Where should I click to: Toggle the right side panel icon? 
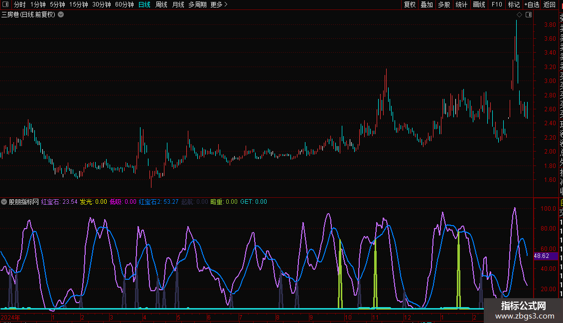coord(529,15)
